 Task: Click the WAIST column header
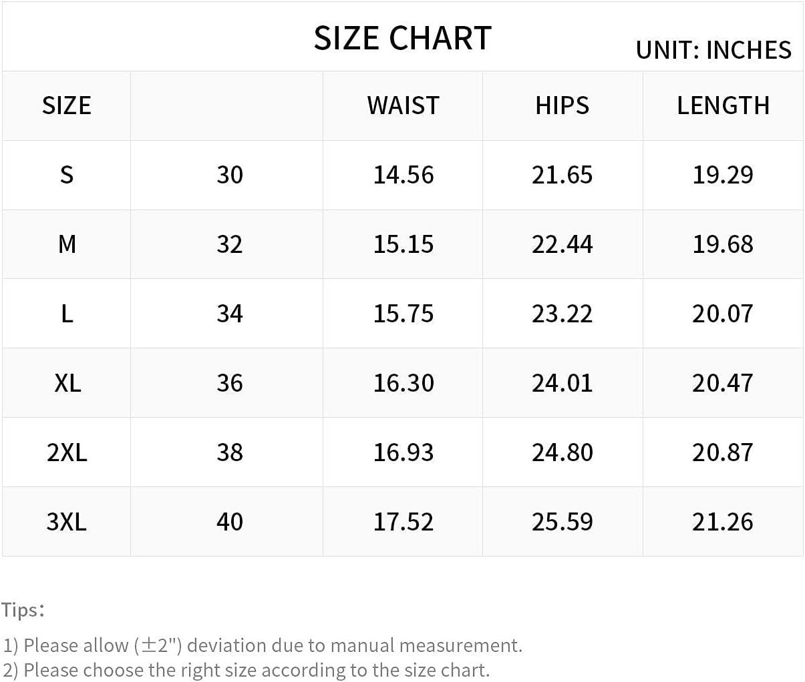(403, 105)
